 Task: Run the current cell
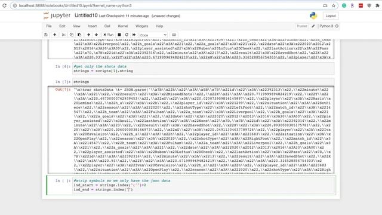pos(109,35)
